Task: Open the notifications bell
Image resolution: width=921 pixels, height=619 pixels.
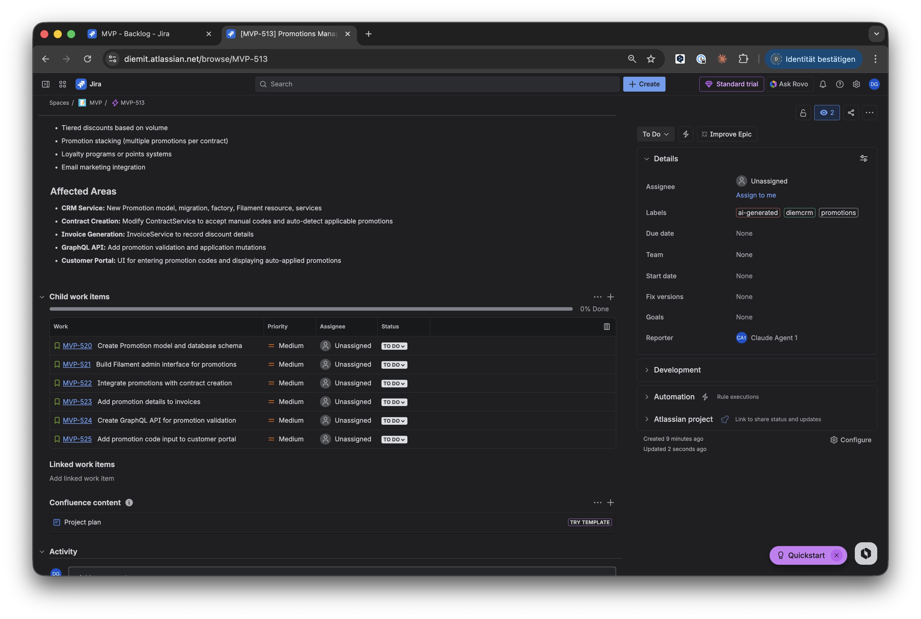Action: pyautogui.click(x=822, y=84)
